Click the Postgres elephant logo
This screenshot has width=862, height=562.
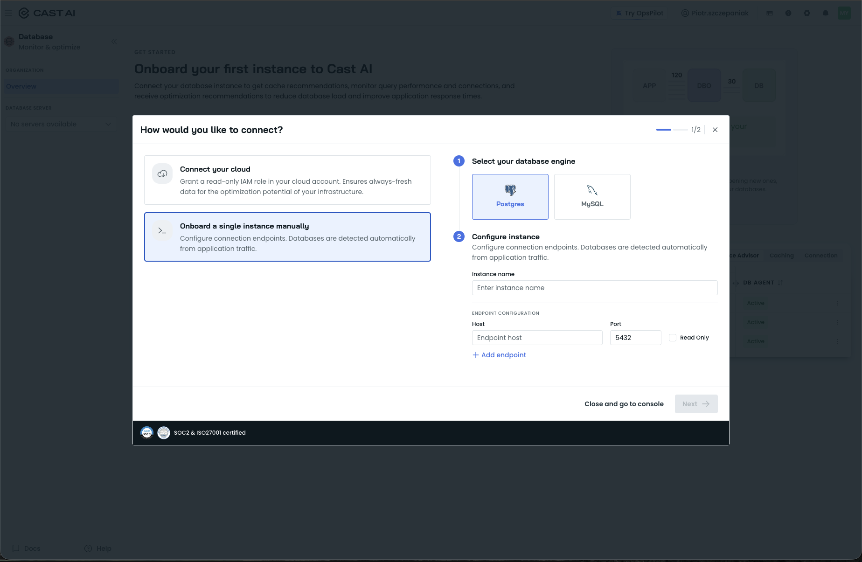[x=510, y=190]
